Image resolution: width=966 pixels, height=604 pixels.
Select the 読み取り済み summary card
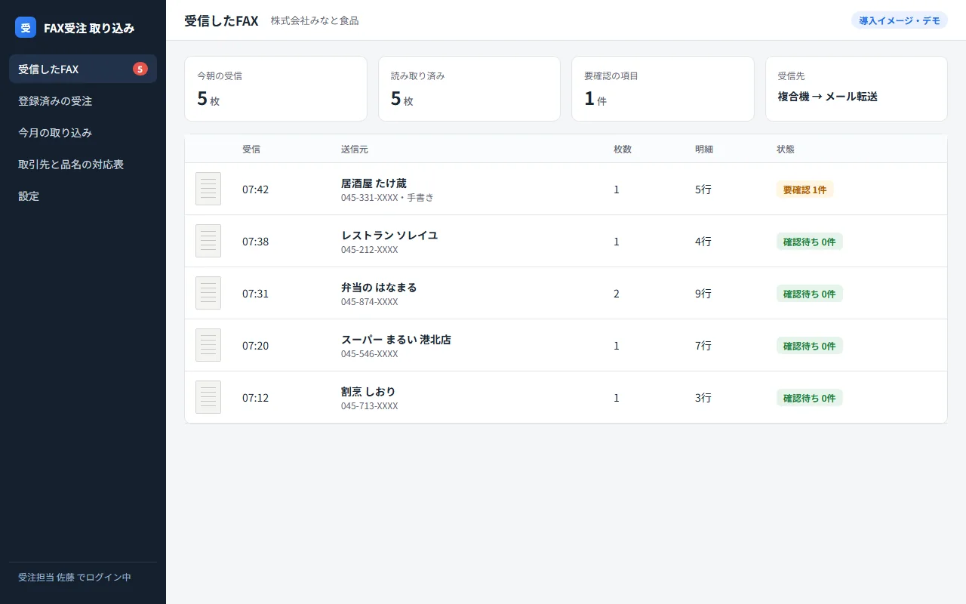[x=469, y=88]
